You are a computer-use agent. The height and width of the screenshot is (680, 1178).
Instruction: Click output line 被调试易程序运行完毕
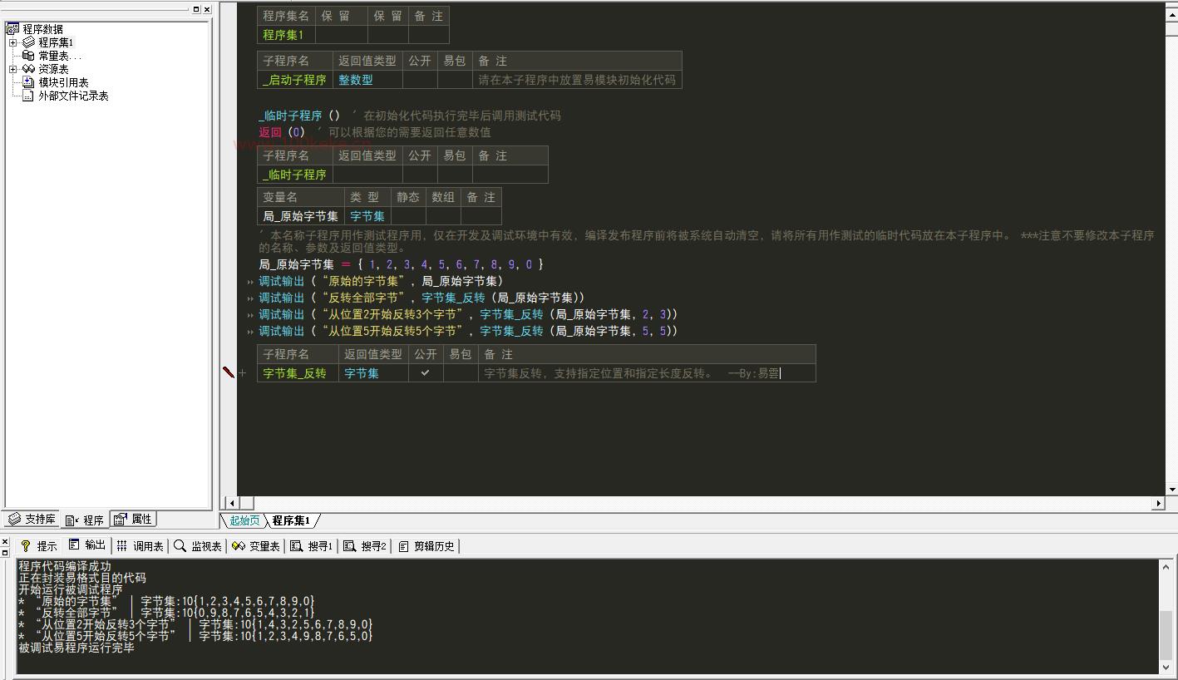click(x=76, y=648)
